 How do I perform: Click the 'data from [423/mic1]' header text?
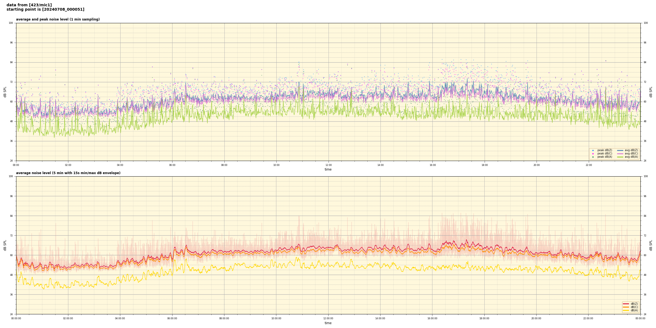point(29,5)
